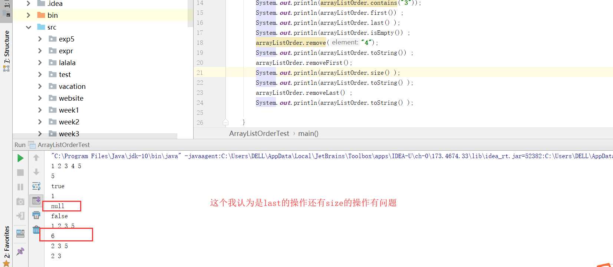
Task: Click the Up the Stack Trace arrow
Action: 36,158
